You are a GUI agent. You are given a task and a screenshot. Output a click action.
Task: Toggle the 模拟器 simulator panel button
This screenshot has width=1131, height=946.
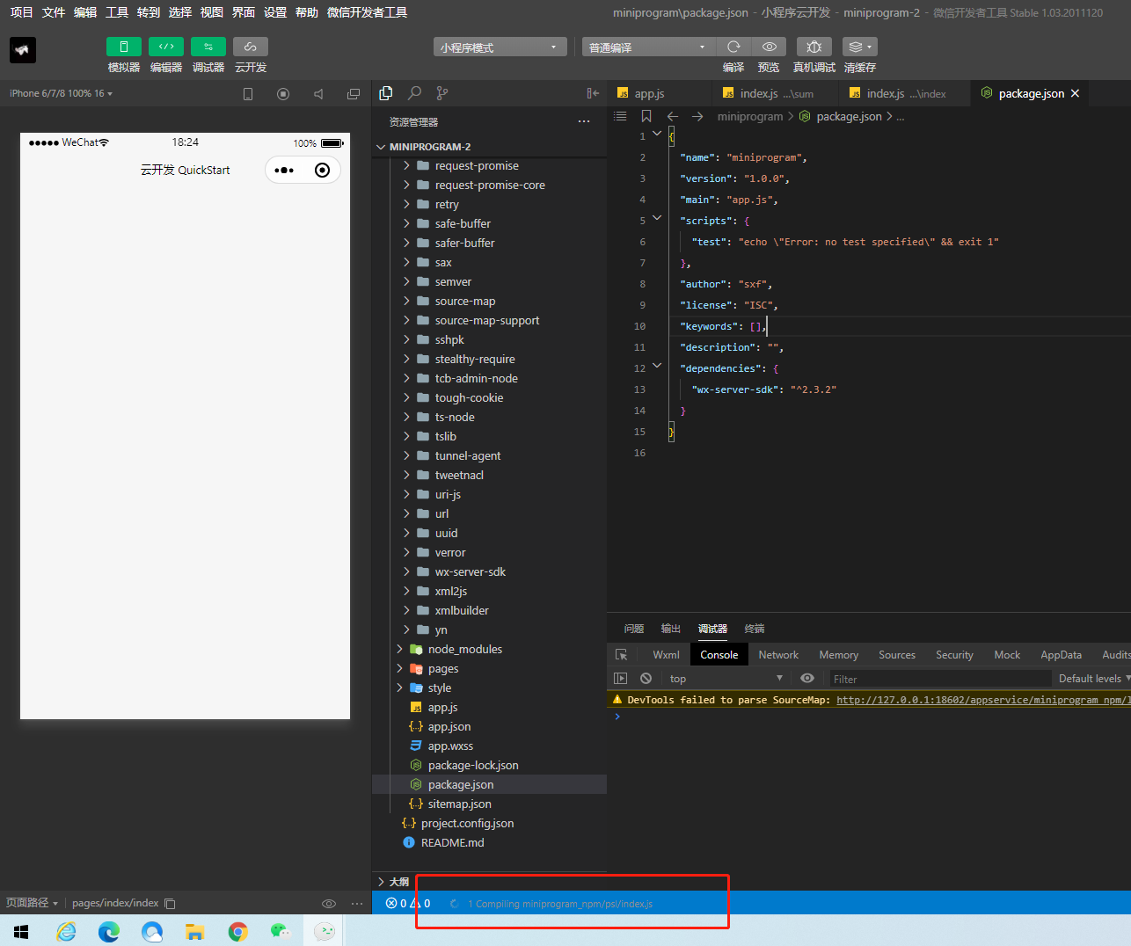click(123, 47)
